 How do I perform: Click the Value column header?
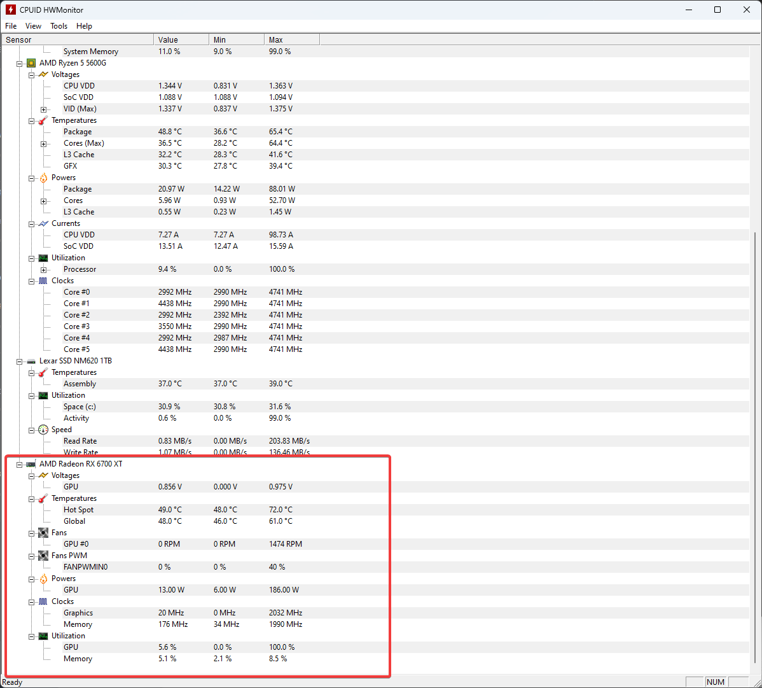click(181, 39)
